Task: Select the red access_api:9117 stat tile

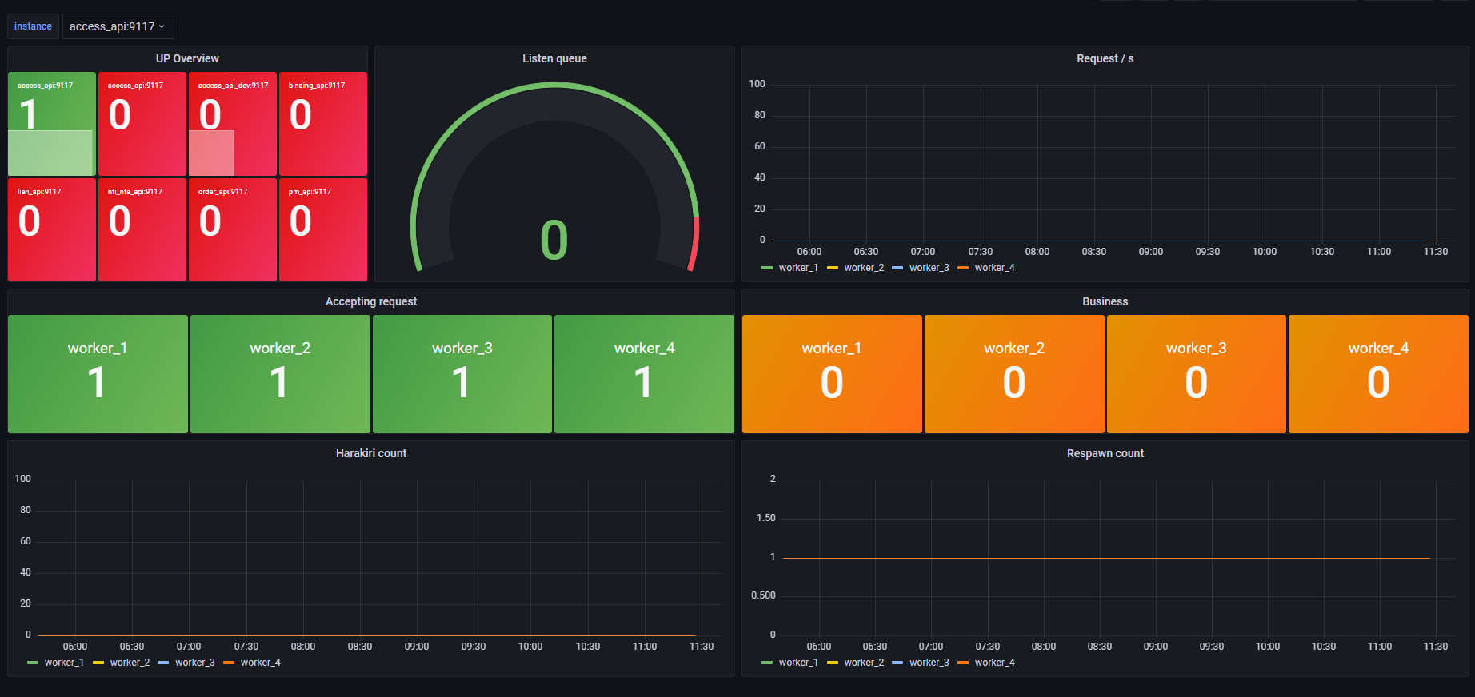Action: (142, 124)
